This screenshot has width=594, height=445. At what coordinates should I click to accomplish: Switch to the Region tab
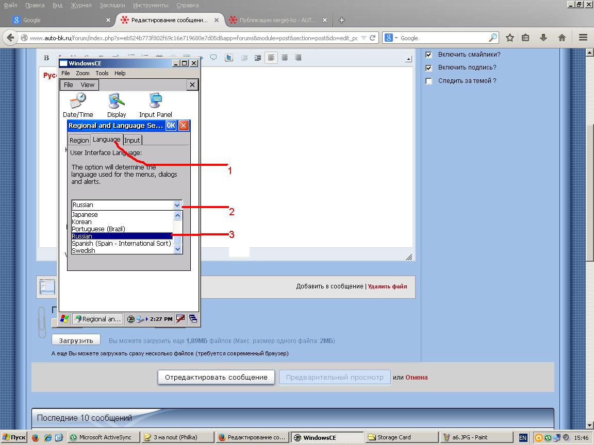pyautogui.click(x=79, y=140)
